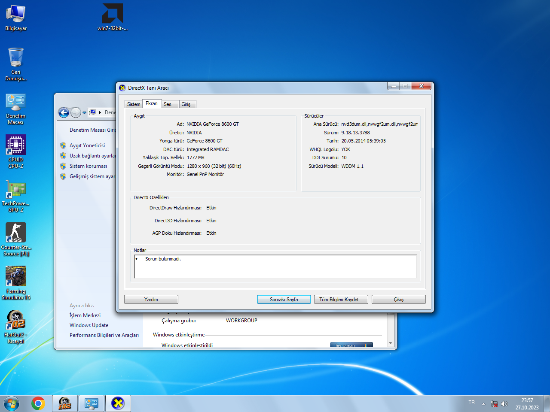
Task: Select the CPUID CPU-Z desktop shortcut
Action: (x=16, y=151)
